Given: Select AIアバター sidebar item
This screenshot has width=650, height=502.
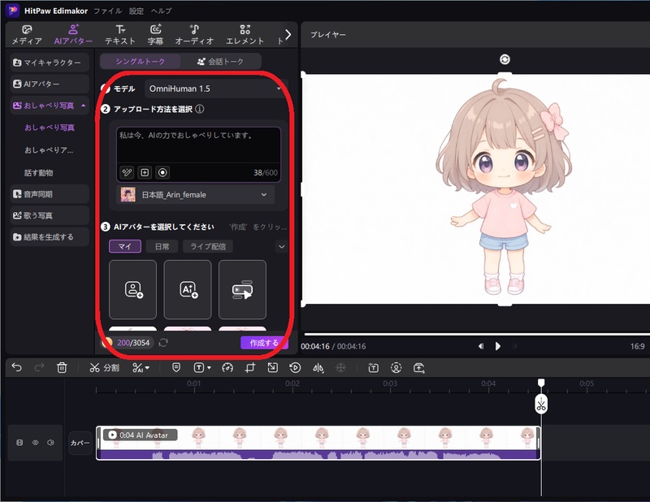Looking at the screenshot, I should pos(50,84).
